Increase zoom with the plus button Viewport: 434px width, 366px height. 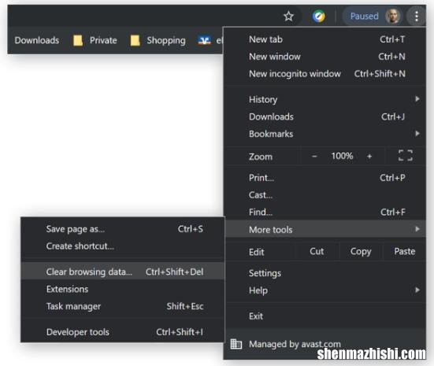click(369, 157)
